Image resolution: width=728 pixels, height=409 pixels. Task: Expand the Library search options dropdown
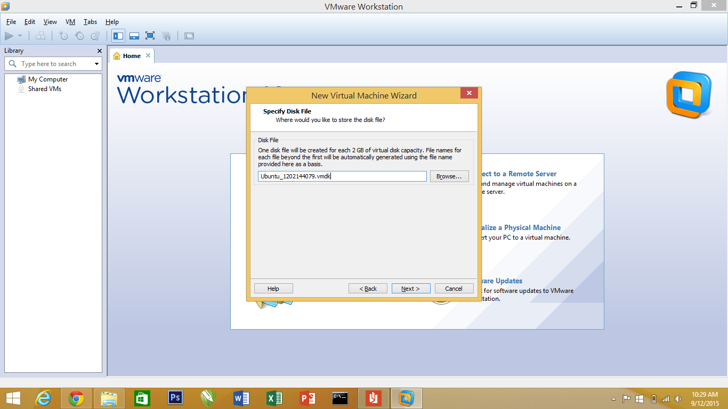(x=96, y=64)
